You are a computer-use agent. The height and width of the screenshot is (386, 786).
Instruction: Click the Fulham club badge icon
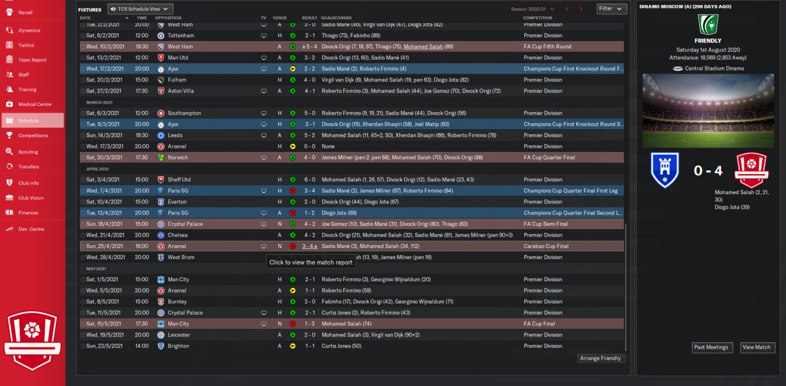160,80
